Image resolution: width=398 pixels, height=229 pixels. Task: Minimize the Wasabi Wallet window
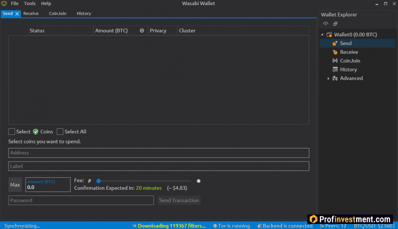(x=377, y=4)
